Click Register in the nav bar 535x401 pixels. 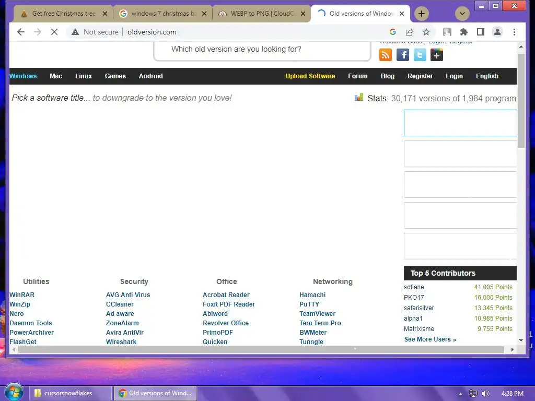point(420,76)
